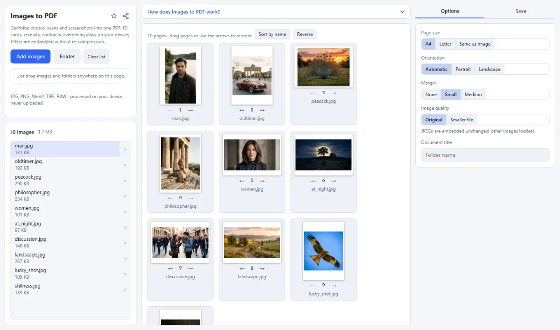Expand How does Images to PDF work
Screen dimensions: 560x330
pos(276,12)
